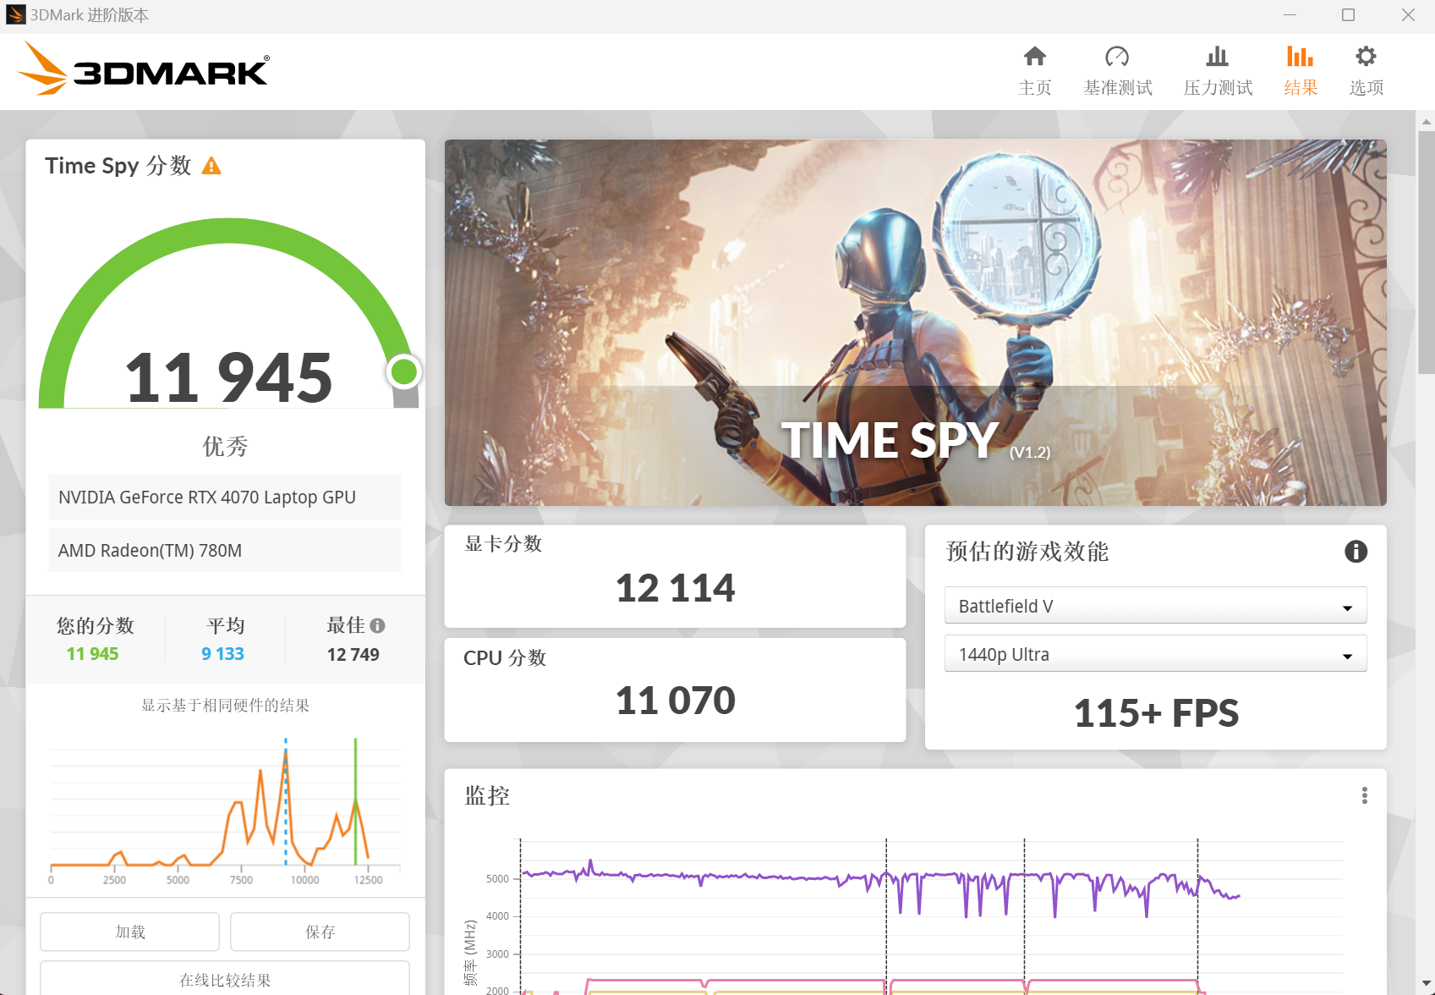Open the Options (选项) gear icon

click(1366, 58)
